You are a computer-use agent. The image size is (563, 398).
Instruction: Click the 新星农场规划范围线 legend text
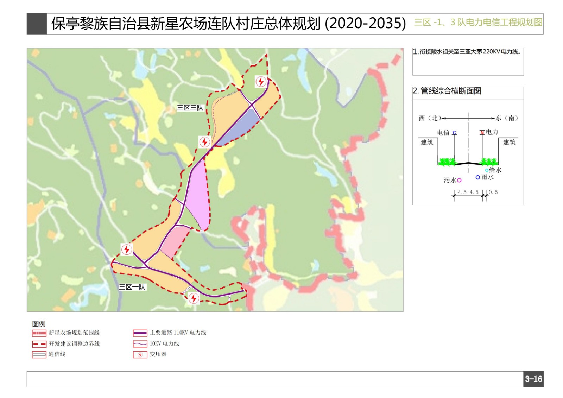(74, 333)
